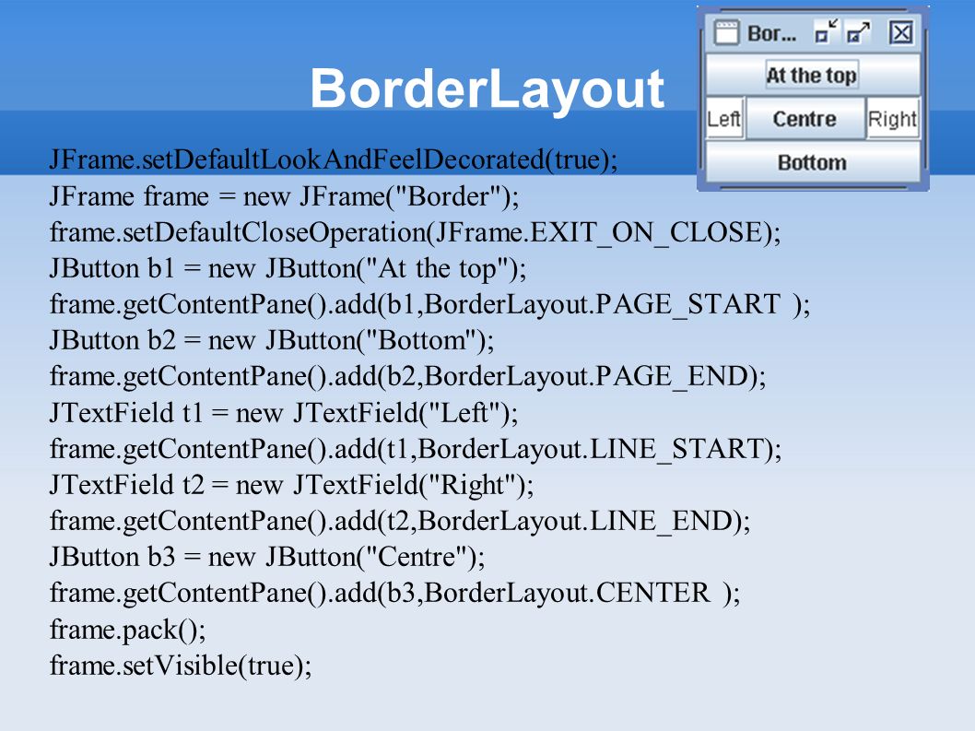Click the 'JTextField t2 = new JTextField("Right")' line
The height and width of the screenshot is (731, 975).
tap(291, 485)
